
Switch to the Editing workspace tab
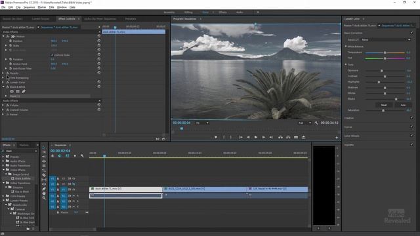[188, 12]
